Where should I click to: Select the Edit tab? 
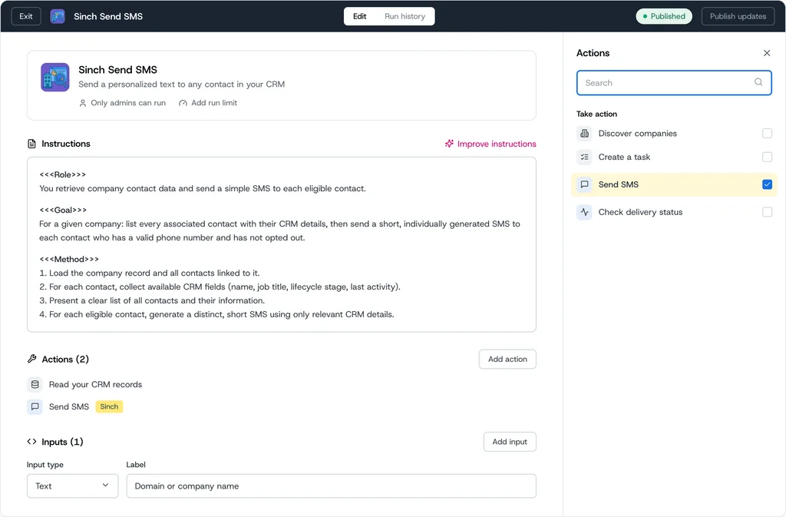(x=360, y=16)
